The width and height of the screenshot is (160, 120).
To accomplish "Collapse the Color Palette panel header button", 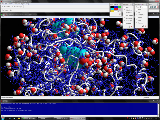I will point(120,4).
